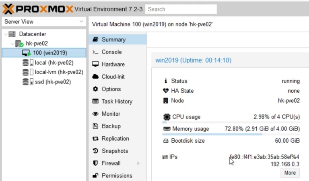This screenshot has height=181, width=309.
Task: Collapse the hk-pve02 node tree
Action: click(12, 44)
